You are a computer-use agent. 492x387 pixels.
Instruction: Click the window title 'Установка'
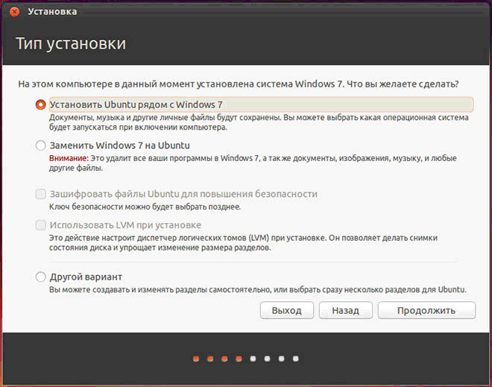[52, 12]
